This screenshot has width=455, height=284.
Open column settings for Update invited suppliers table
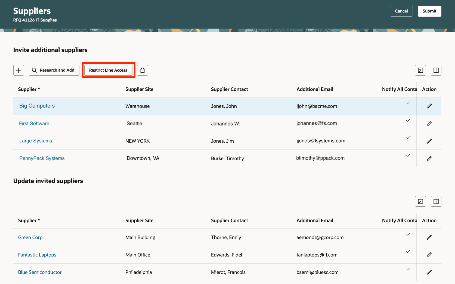[436, 201]
